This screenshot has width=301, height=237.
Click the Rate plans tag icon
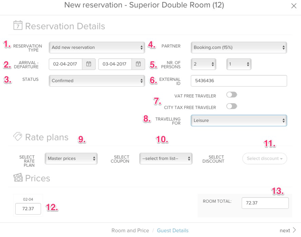coord(17,136)
